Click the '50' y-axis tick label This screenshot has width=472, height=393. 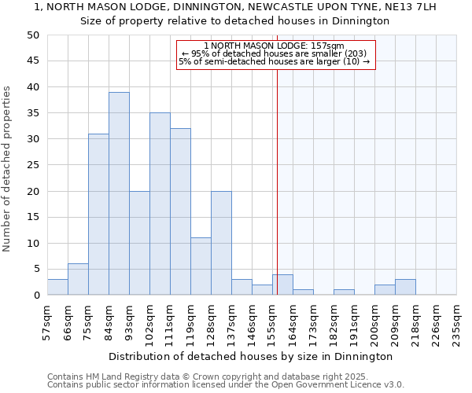pyautogui.click(x=33, y=35)
